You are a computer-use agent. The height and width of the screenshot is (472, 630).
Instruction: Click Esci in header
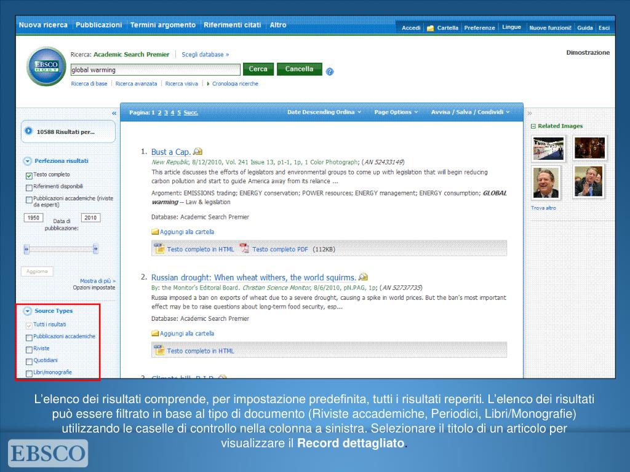click(604, 28)
